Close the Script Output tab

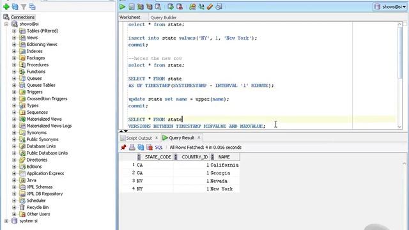[x=157, y=138]
